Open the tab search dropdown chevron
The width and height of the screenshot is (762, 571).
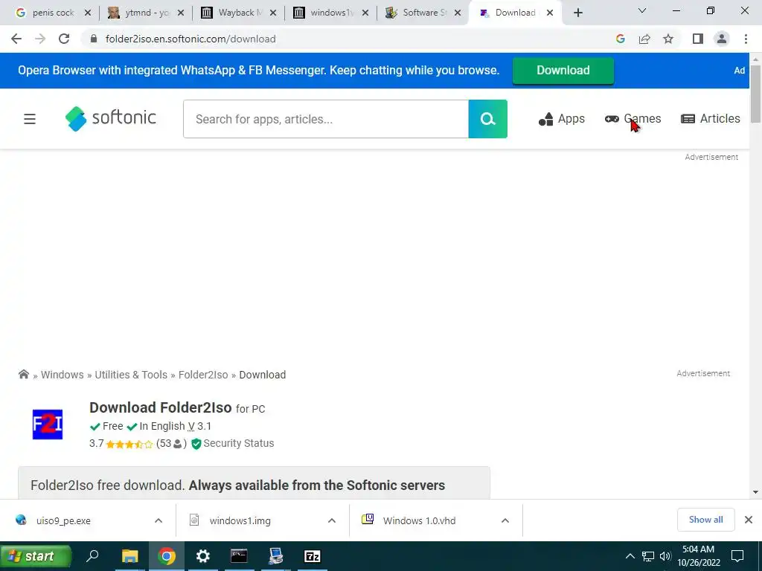(642, 10)
